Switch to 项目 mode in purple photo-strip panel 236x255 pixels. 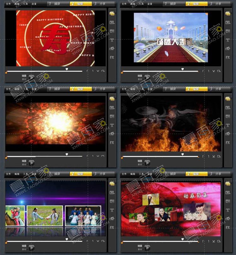coord(24,246)
